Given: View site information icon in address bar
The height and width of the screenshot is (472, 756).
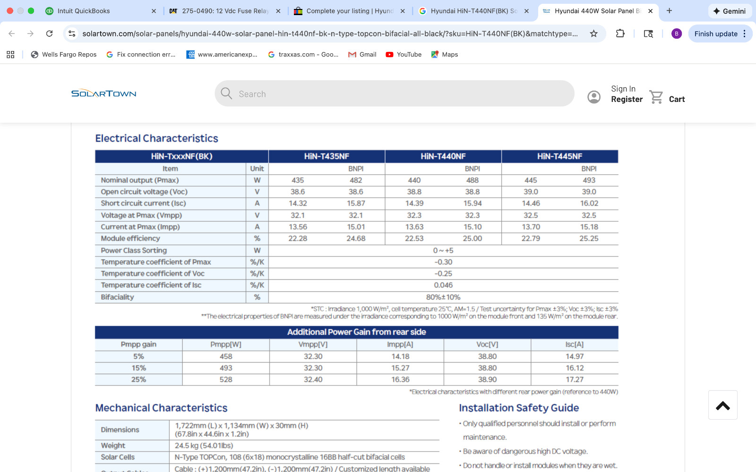Looking at the screenshot, I should [x=72, y=34].
